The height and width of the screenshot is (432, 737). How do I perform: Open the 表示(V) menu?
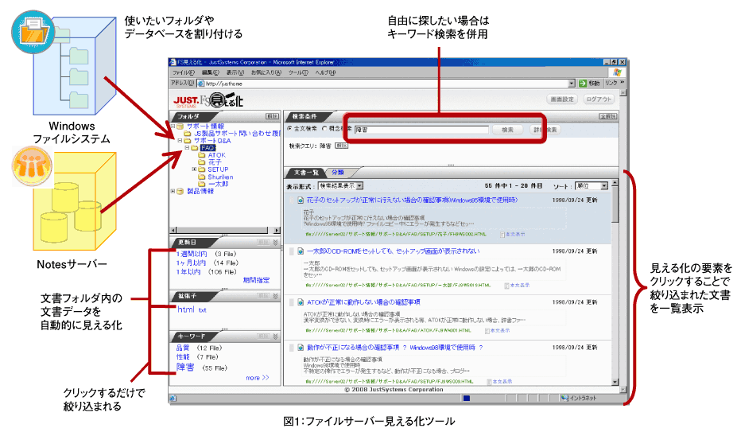coord(235,72)
